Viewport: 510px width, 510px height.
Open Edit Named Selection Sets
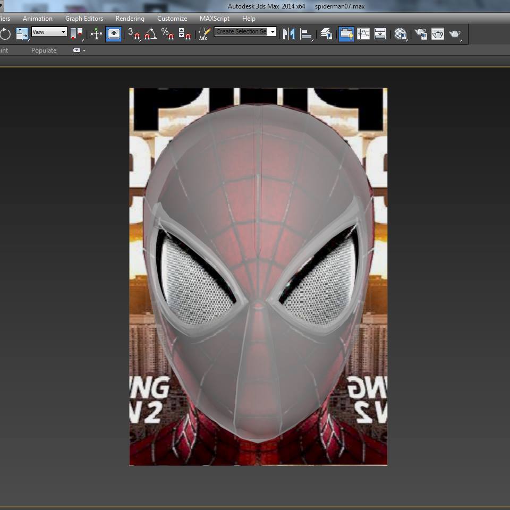[204, 34]
